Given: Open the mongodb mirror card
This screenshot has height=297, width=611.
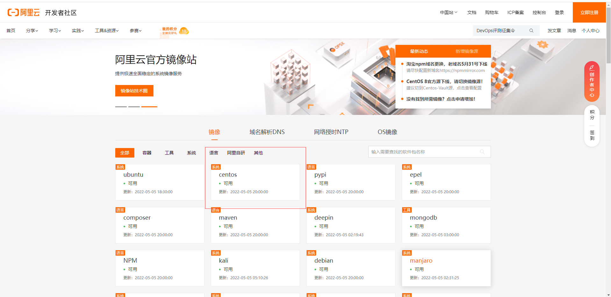Looking at the screenshot, I should tap(446, 225).
